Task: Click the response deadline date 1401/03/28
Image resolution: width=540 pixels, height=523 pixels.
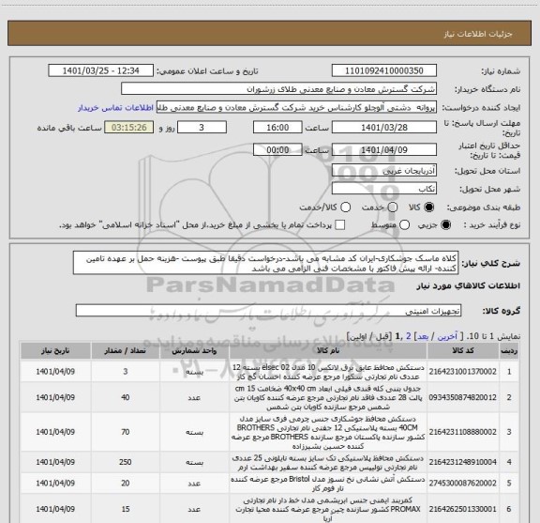Action: [x=384, y=128]
